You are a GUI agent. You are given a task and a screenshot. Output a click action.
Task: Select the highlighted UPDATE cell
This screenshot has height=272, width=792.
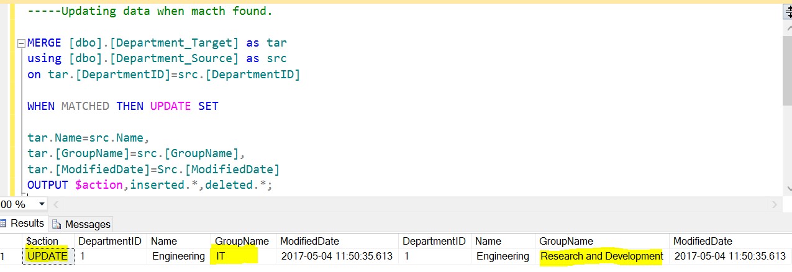tap(48, 256)
